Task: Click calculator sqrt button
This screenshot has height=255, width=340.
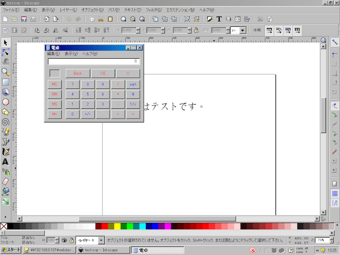Action: tap(133, 84)
